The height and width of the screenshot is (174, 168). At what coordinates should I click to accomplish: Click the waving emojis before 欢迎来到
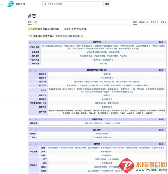tap(31, 29)
